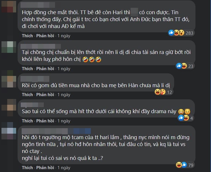Open the avatar of the 'Sao tui có thể' commenter
This screenshot has width=211, height=172.
click(9, 107)
